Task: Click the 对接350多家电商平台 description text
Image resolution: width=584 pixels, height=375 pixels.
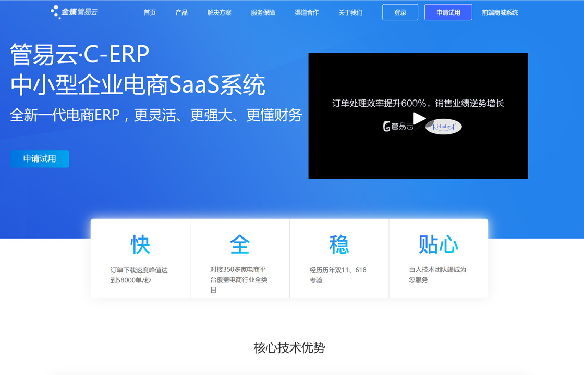Action: coord(239,279)
